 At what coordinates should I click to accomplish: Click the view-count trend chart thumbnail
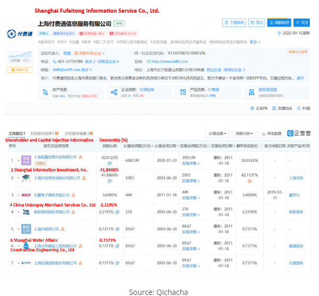tap(20, 55)
